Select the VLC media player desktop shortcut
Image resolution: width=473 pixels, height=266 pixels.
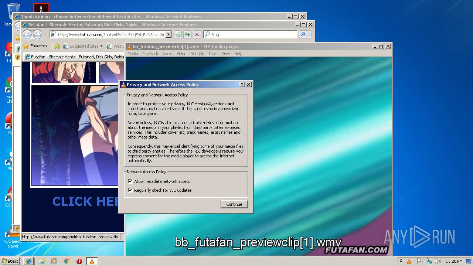[x=13, y=238]
